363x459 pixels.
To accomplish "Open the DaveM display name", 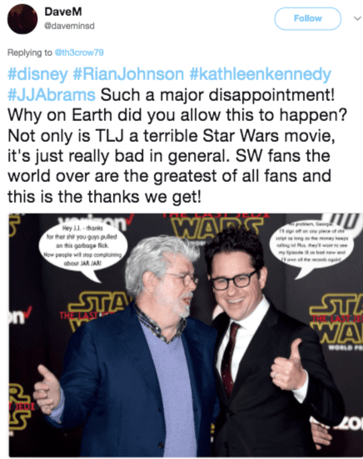I will tap(63, 12).
